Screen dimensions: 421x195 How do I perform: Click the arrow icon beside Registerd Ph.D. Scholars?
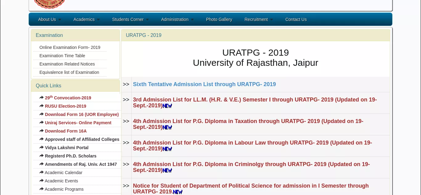(x=42, y=156)
